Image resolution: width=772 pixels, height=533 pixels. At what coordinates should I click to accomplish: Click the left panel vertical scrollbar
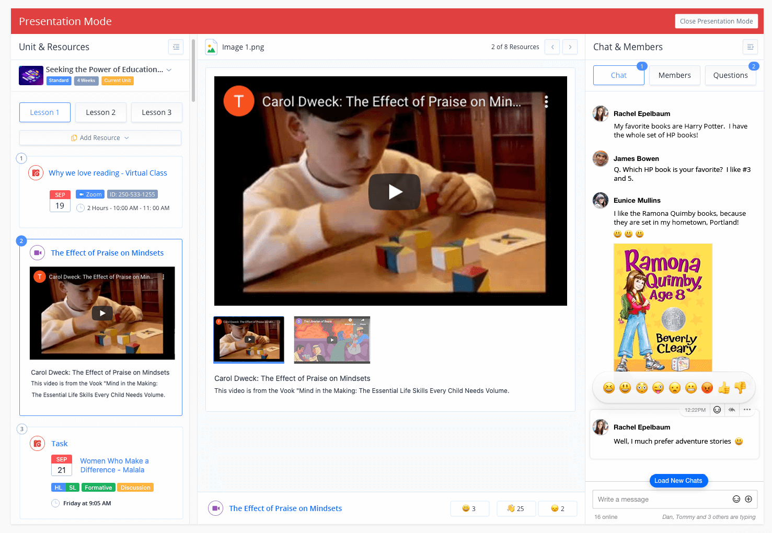pos(193,71)
